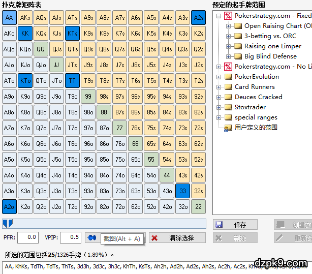Expand the Open Raising Chart folder
The width and height of the screenshot is (312, 274).
click(228, 26)
